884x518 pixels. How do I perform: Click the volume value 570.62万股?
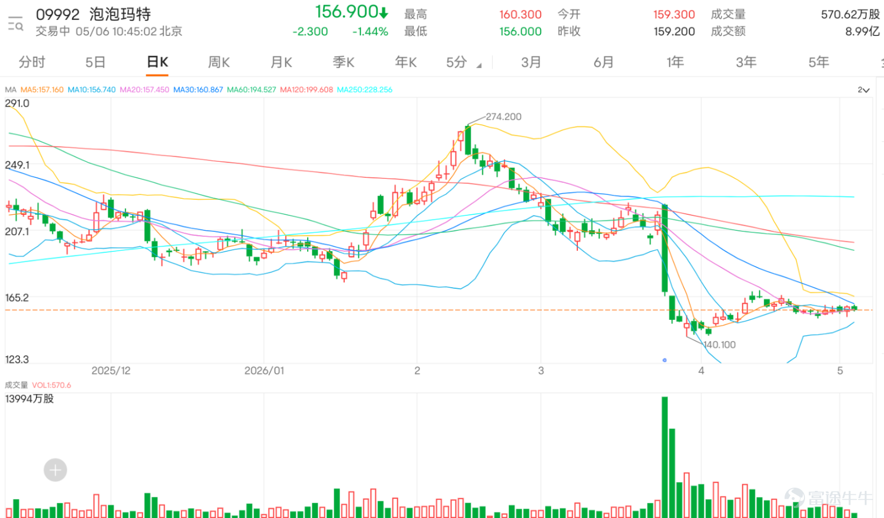coord(850,14)
